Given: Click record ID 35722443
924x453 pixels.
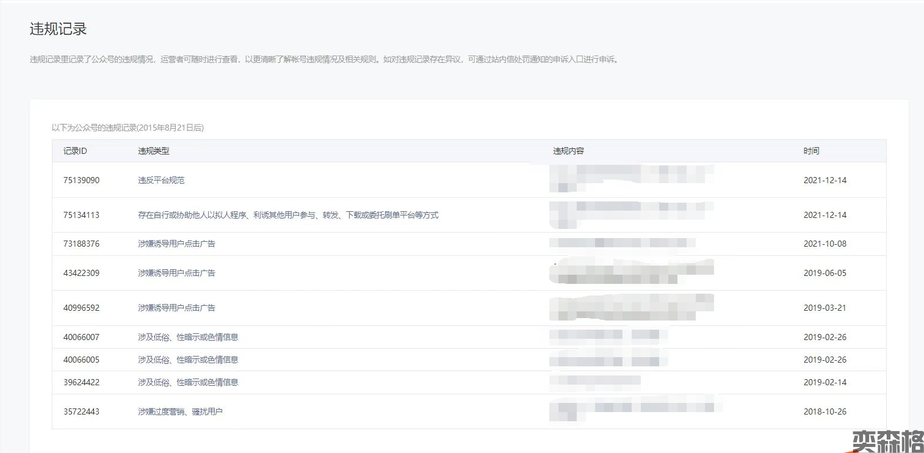Looking at the screenshot, I should point(81,411).
